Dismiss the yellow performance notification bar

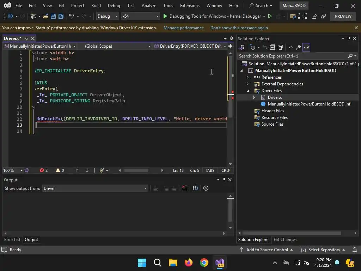(356, 28)
